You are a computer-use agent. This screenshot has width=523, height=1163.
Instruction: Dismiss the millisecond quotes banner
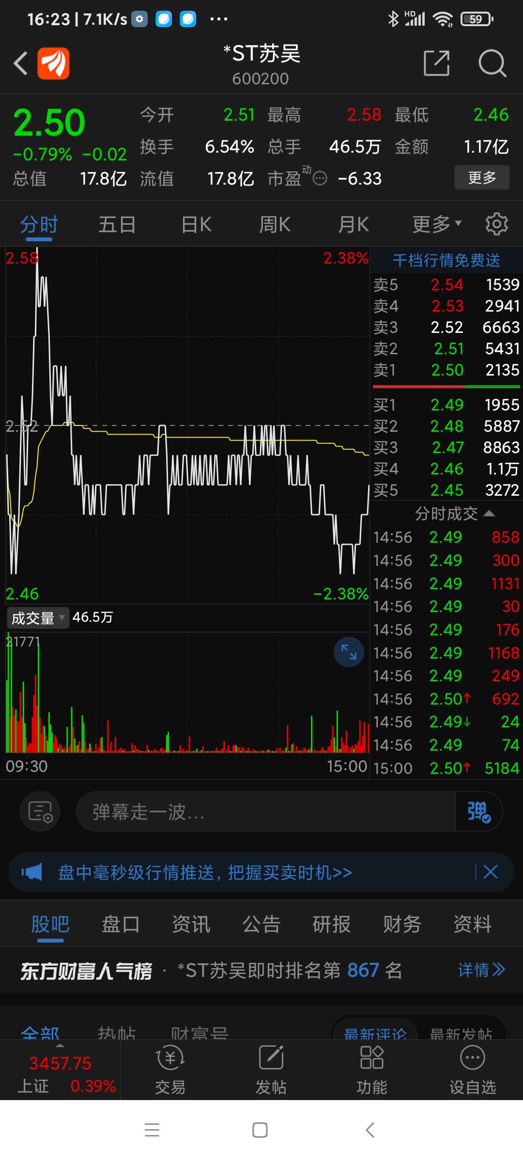[x=491, y=872]
